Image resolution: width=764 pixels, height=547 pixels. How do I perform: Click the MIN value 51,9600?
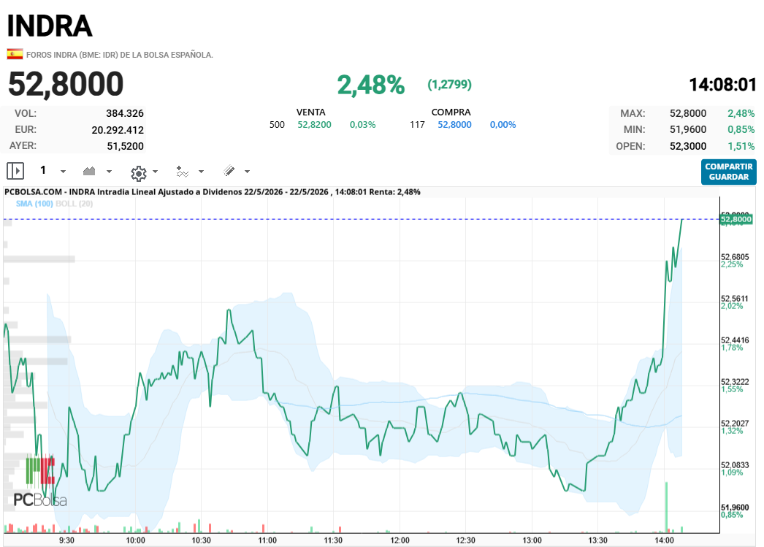coord(688,129)
